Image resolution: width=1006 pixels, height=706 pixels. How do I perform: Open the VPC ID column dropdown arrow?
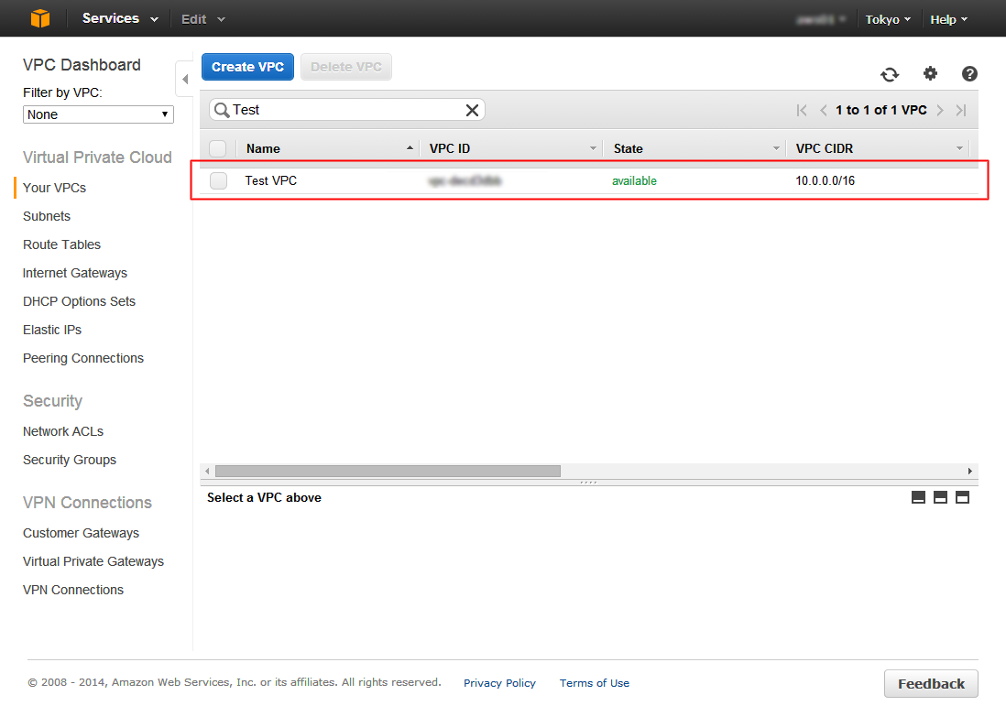[x=593, y=148]
